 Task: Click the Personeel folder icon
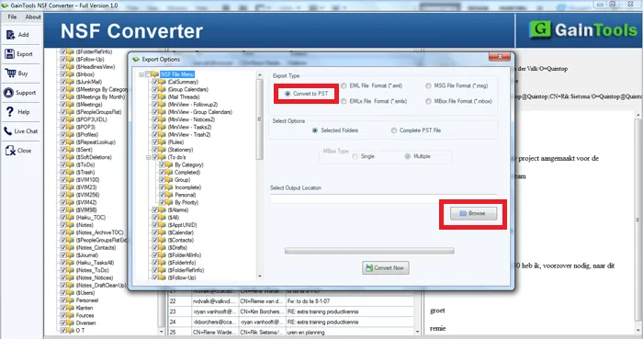[70, 300]
